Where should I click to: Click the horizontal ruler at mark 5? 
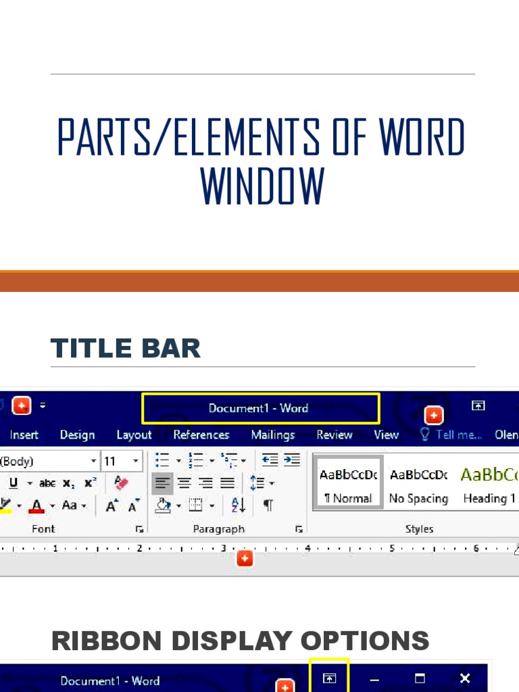[x=391, y=549]
